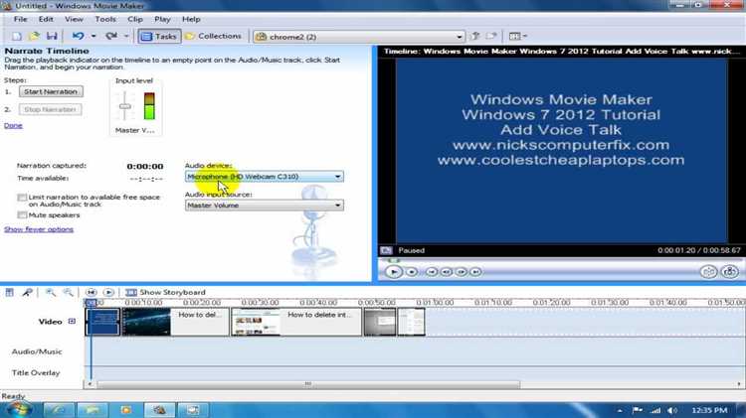Click the Start Narration button

pos(51,91)
